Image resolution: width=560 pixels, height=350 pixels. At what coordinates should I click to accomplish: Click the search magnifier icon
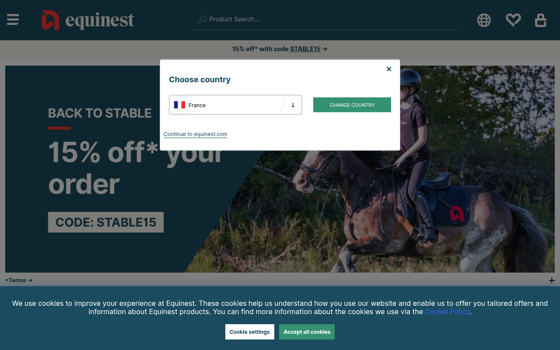tap(202, 20)
